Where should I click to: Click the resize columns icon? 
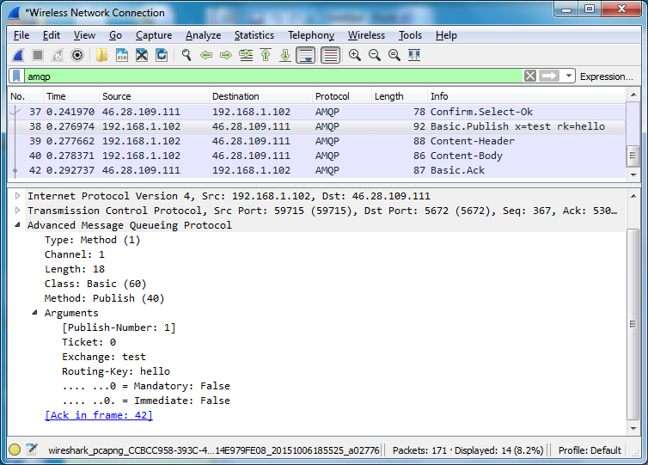pyautogui.click(x=414, y=55)
